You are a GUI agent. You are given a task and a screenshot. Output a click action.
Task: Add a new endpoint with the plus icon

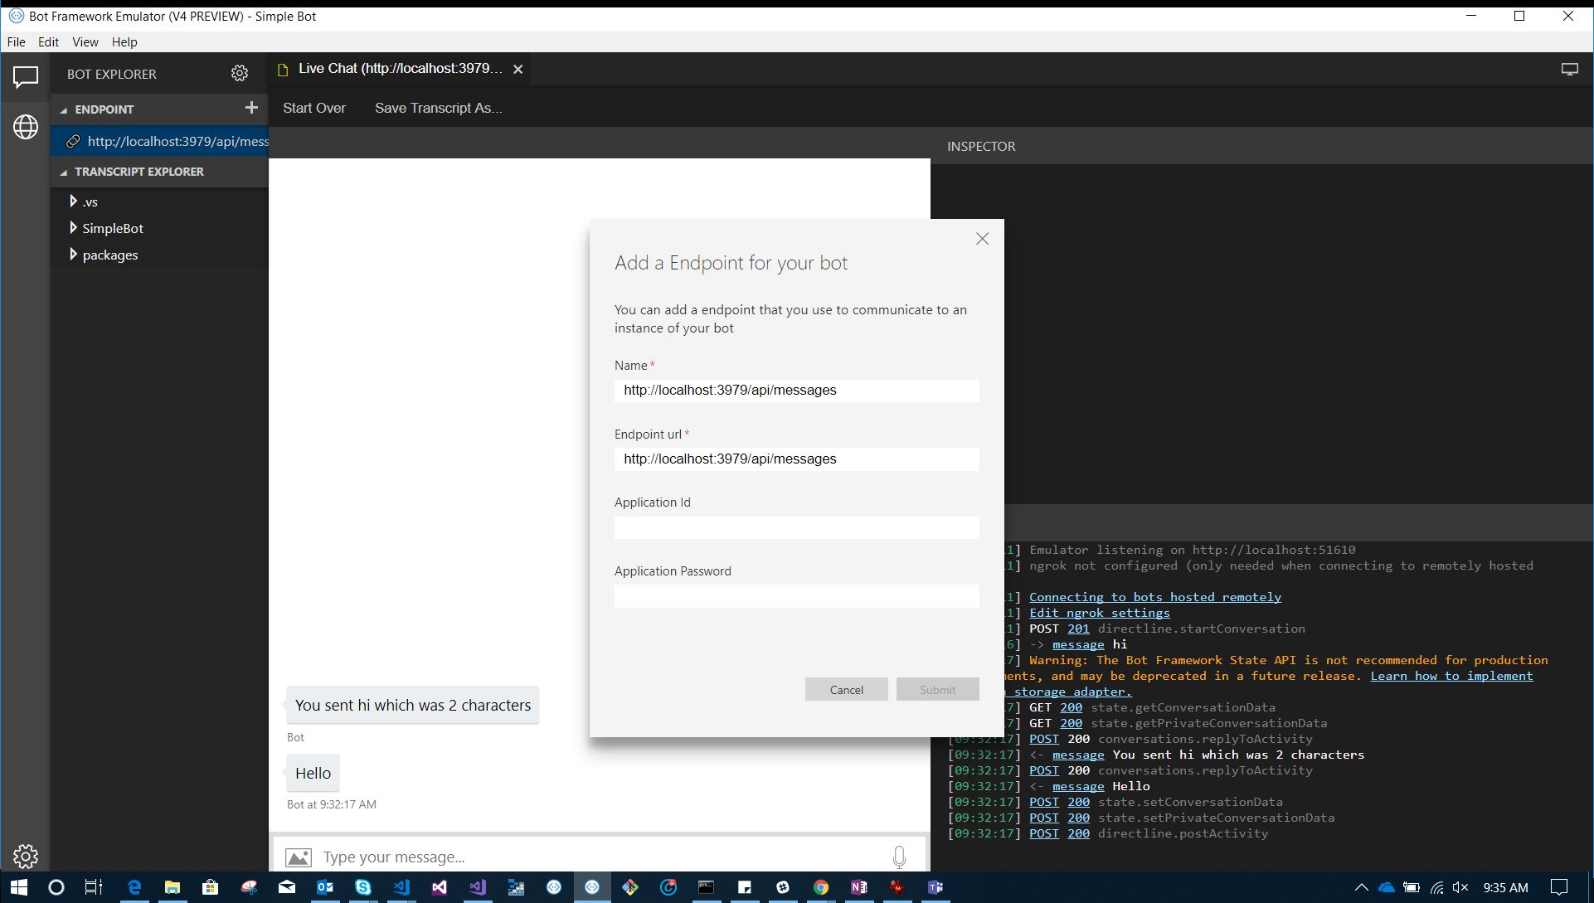click(252, 108)
